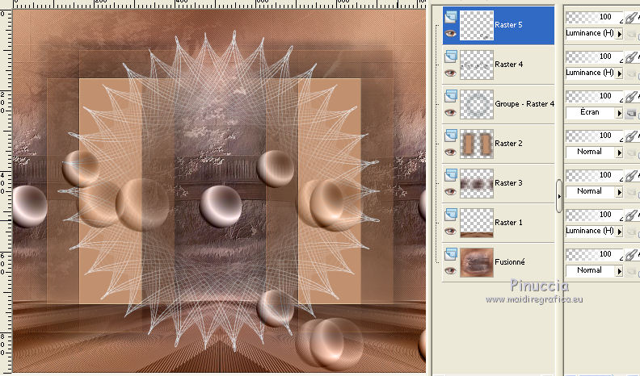Toggle Raster 3 layer visibility eye
This screenshot has width=640, height=376.
[x=451, y=191]
